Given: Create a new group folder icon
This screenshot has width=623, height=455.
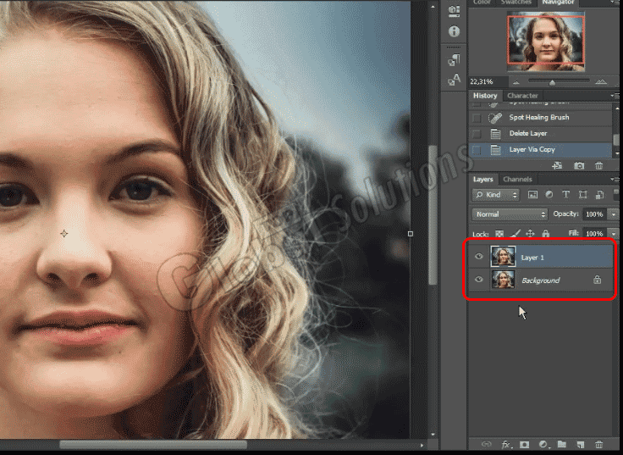Looking at the screenshot, I should coord(561,444).
